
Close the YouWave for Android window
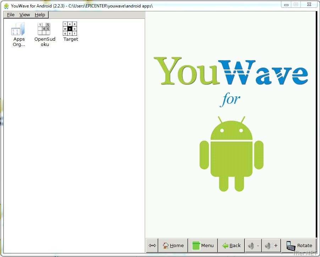click(309, 4)
